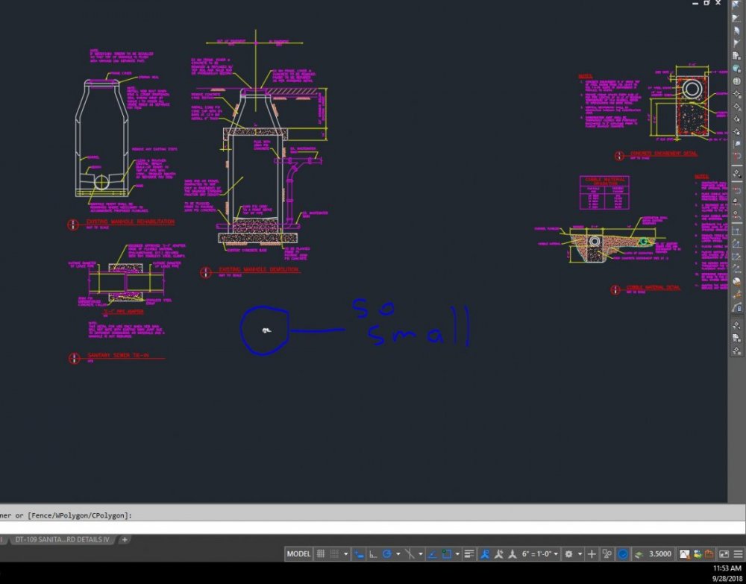Toggle ortho mode
The width and height of the screenshot is (746, 584).
pyautogui.click(x=374, y=553)
